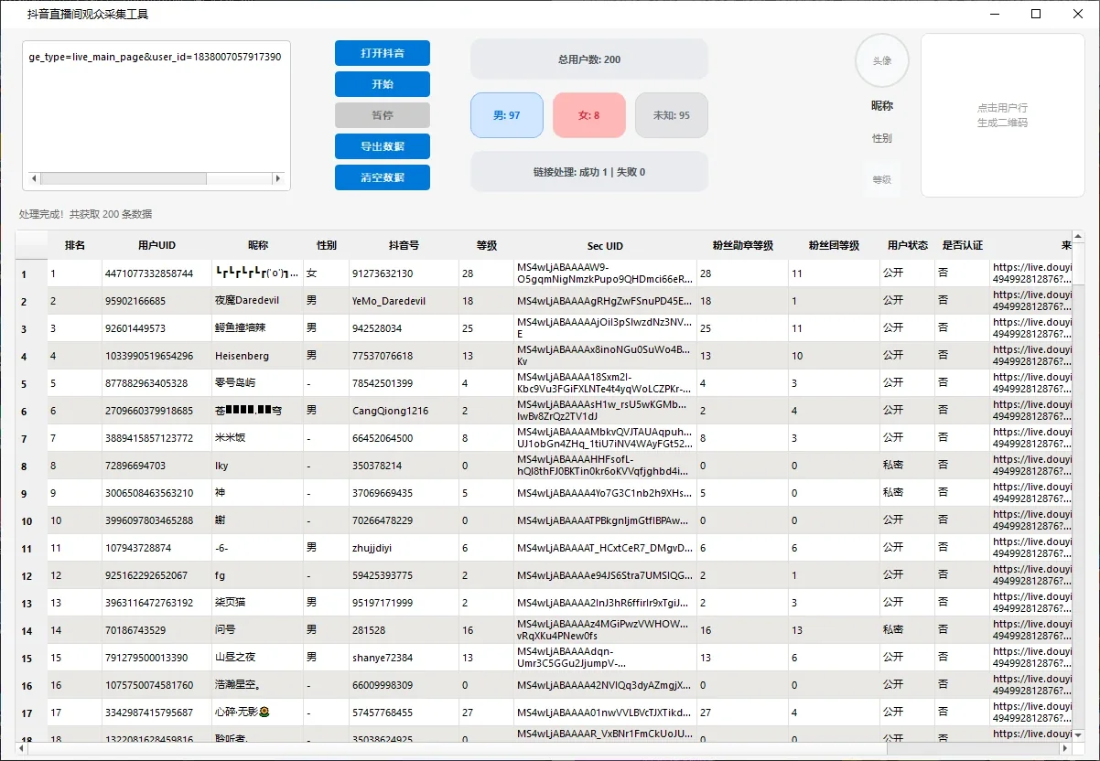Image resolution: width=1100 pixels, height=761 pixels.
Task: Click the Douyin ID 281528
Action: (404, 630)
